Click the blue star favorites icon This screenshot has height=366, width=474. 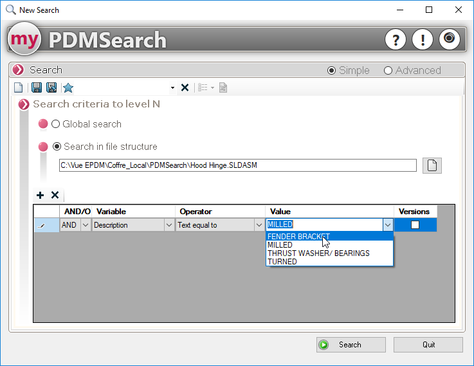68,87
